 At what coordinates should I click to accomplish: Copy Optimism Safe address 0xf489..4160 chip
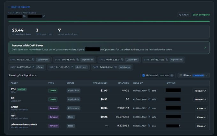pyautogui.click(x=167, y=59)
